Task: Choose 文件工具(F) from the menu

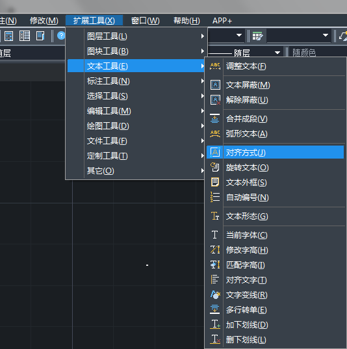Action: 136,140
